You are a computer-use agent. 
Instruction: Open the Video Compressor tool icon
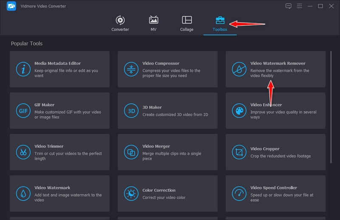[131, 69]
